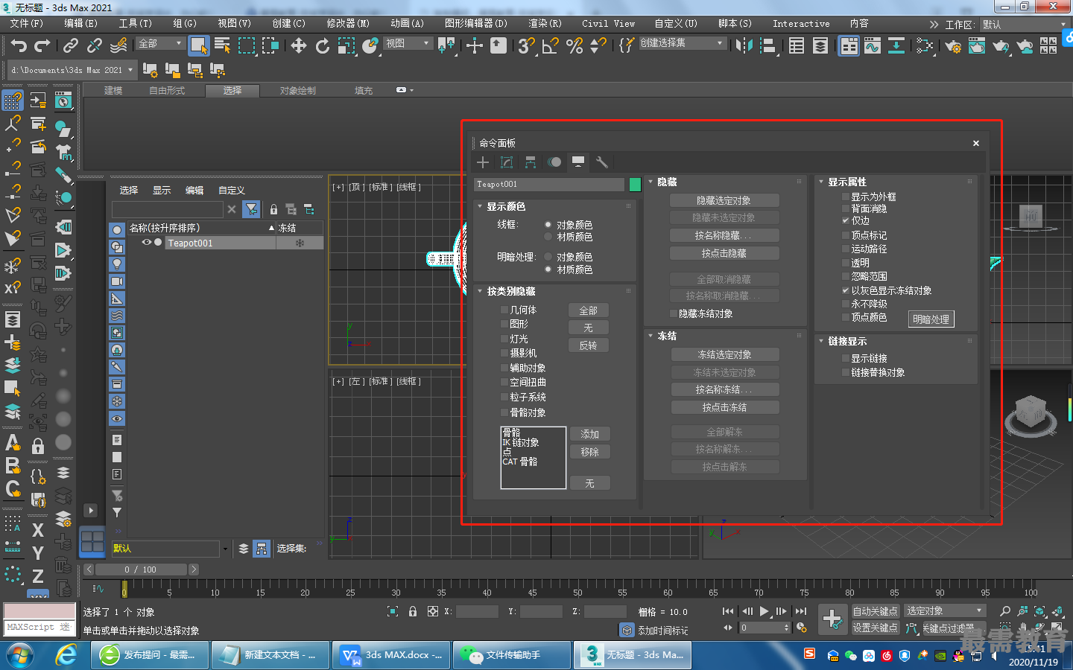Switch to Utilities wrench tab

pyautogui.click(x=602, y=162)
